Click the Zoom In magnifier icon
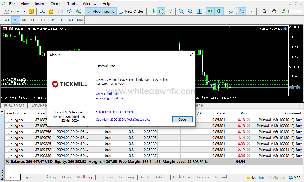This screenshot has height=182, width=304. click(181, 11)
